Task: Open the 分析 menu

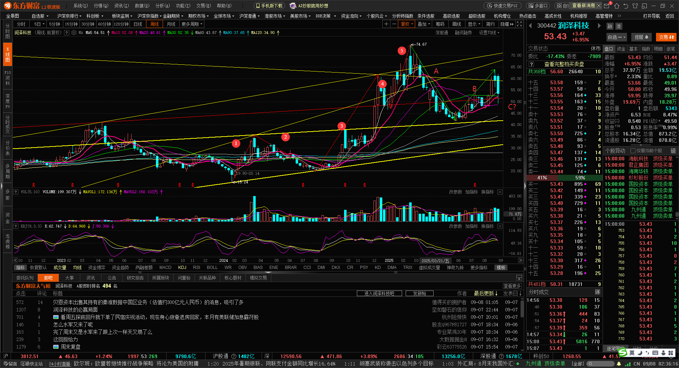Action: click(x=163, y=6)
